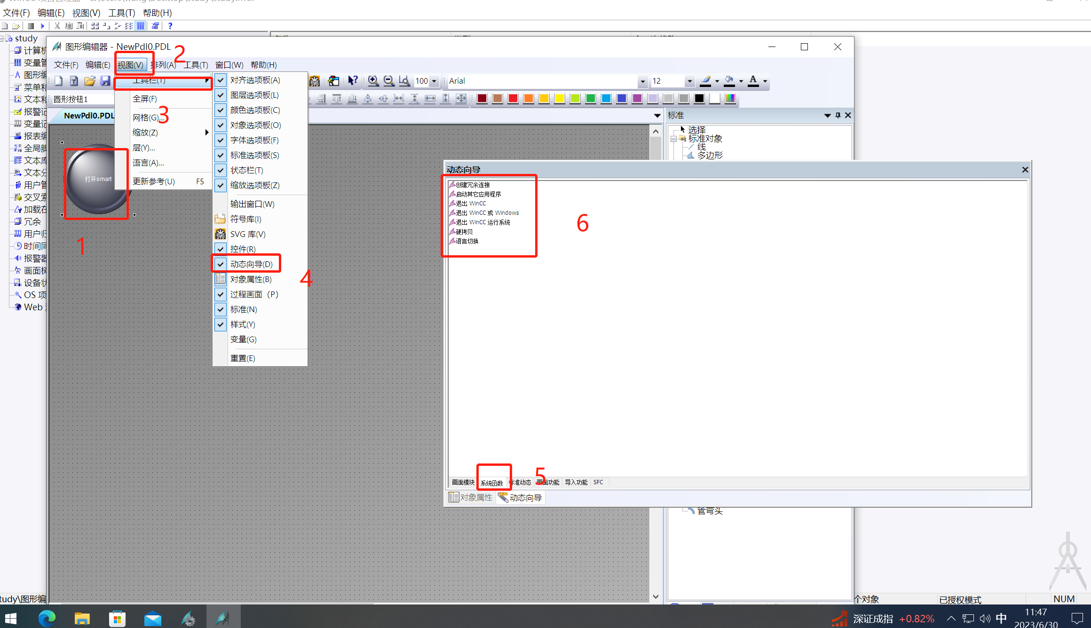Image resolution: width=1091 pixels, height=628 pixels.
Task: Toggle the 动态向导(D) checkbox entry
Action: (x=251, y=264)
